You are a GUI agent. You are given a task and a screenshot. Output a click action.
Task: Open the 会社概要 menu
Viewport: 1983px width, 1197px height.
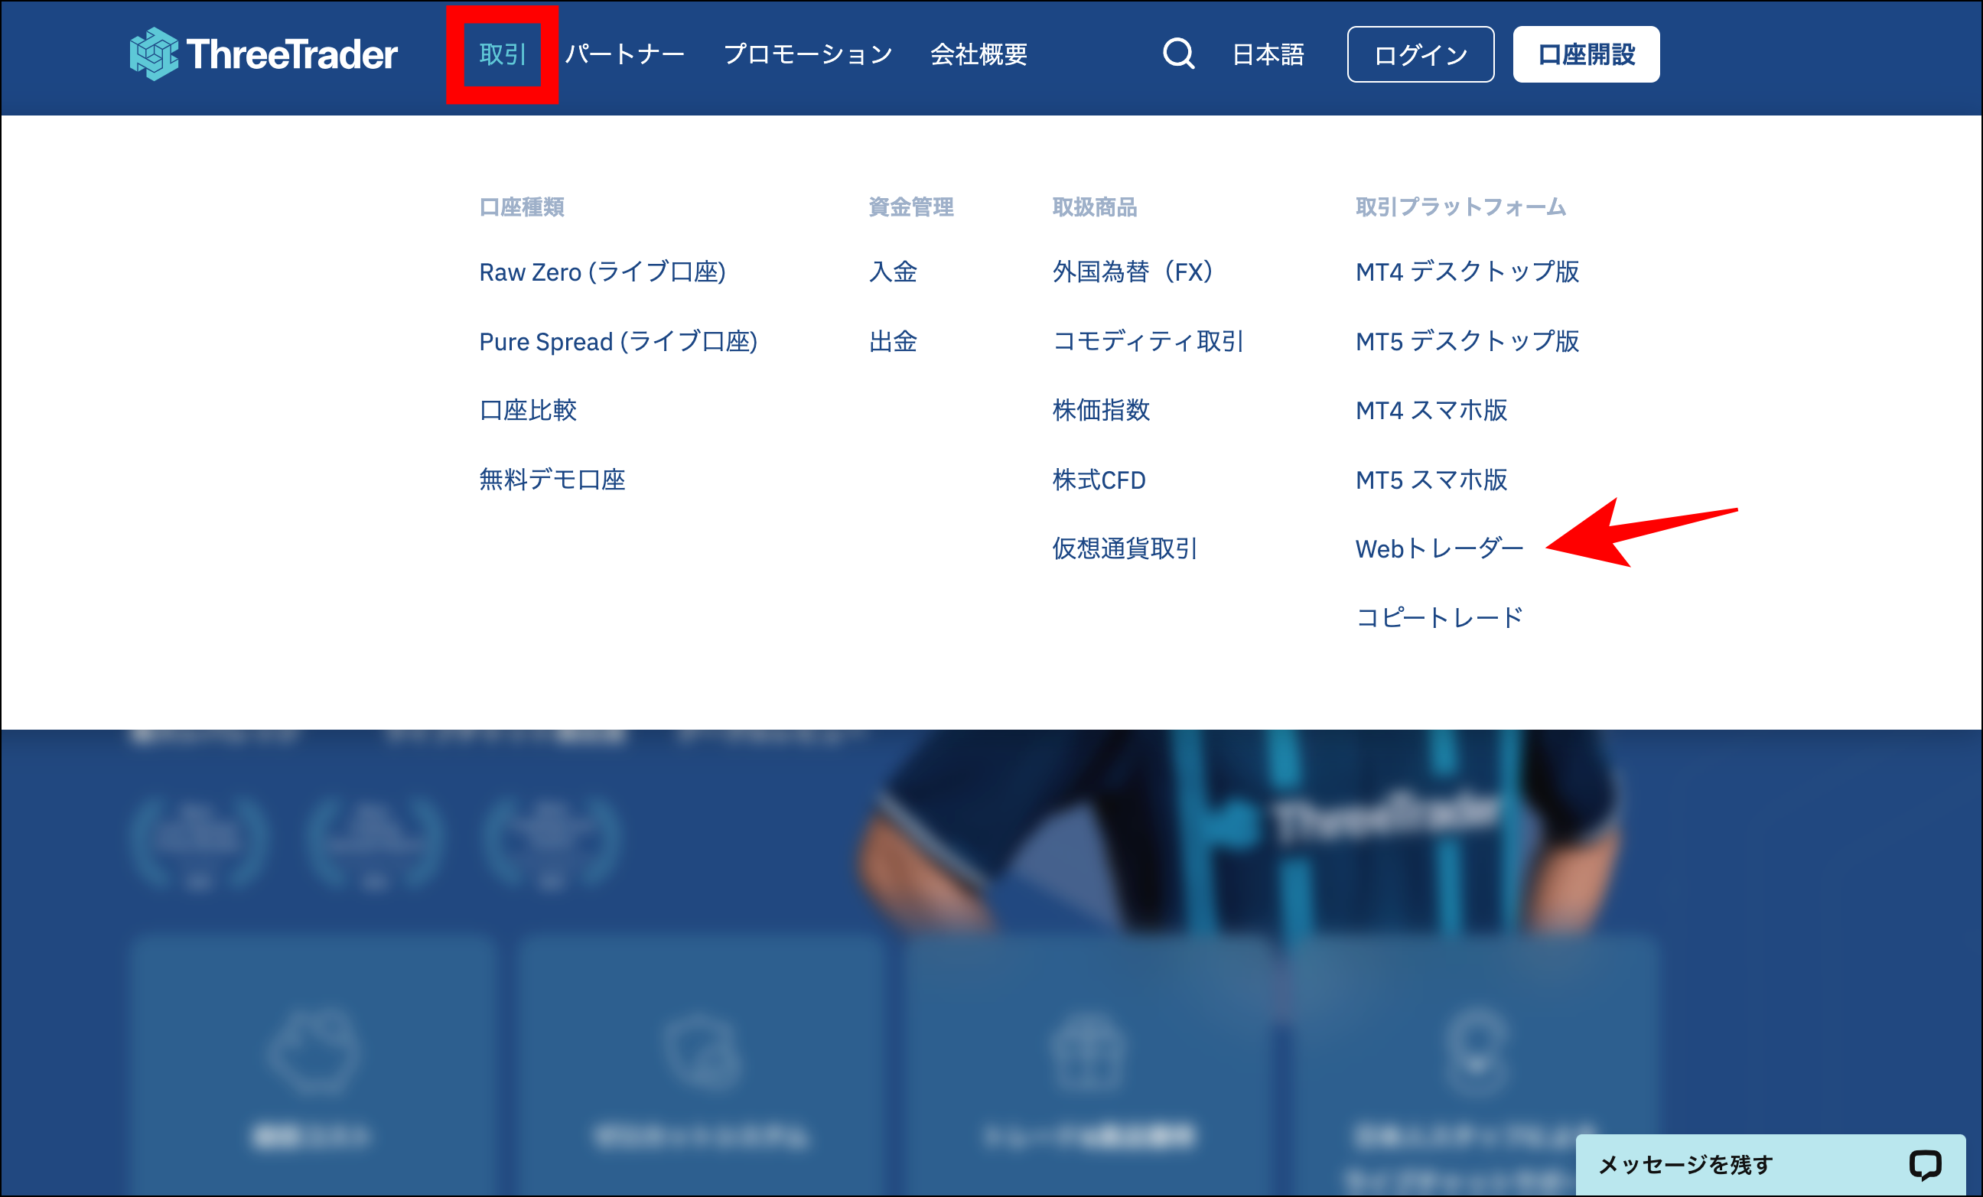coord(978,55)
